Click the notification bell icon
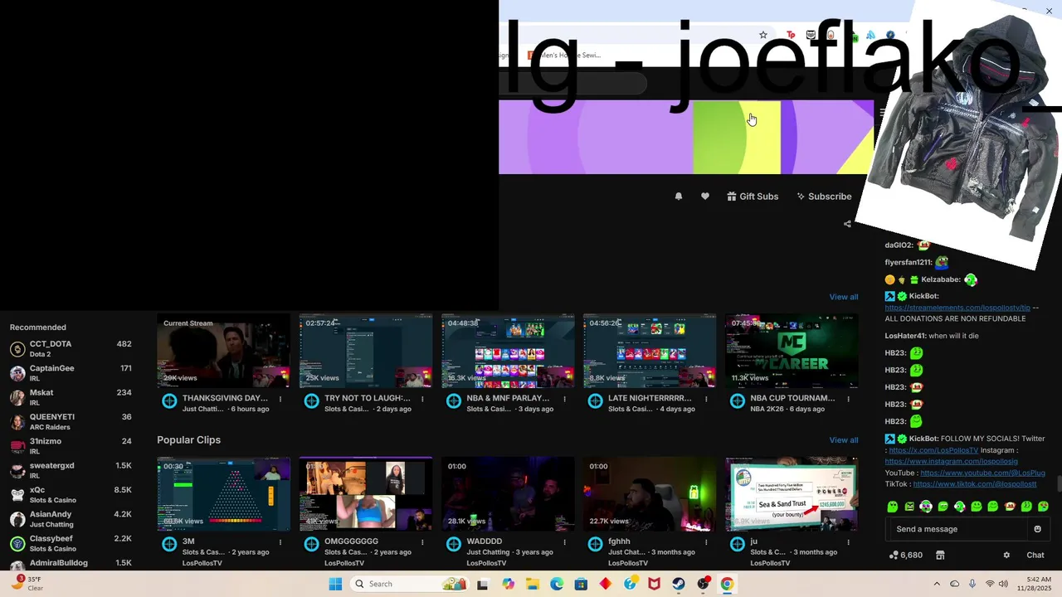 679,197
